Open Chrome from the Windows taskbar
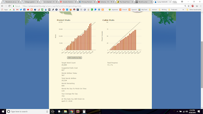Image resolution: width=203 pixels, height=114 pixels. [72, 111]
